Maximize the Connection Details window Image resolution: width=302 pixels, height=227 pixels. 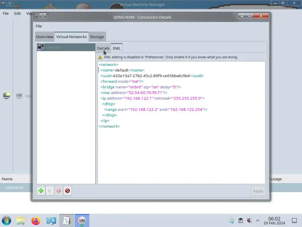click(250, 16)
